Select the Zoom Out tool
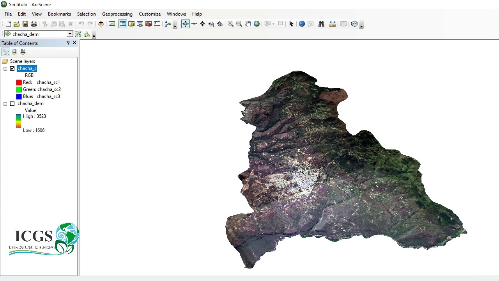Image resolution: width=499 pixels, height=281 pixels. (239, 24)
